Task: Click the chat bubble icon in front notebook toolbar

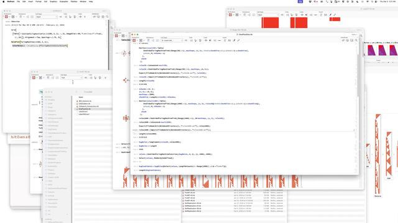Action: 351,40
